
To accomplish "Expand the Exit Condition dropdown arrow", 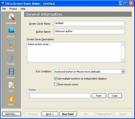I will click(123, 72).
